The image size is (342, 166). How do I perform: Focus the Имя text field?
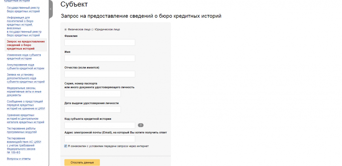100,58
